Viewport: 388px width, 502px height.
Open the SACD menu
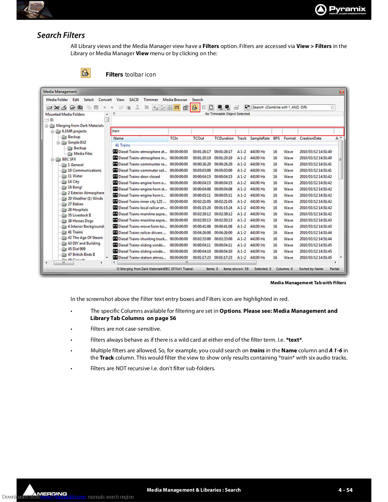[134, 100]
